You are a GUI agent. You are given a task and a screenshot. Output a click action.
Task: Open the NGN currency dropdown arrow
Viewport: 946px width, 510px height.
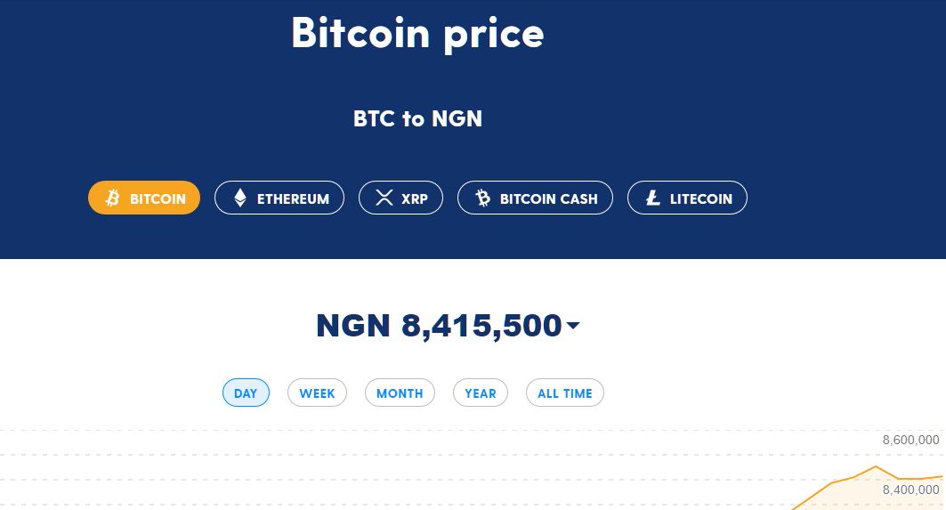point(573,325)
